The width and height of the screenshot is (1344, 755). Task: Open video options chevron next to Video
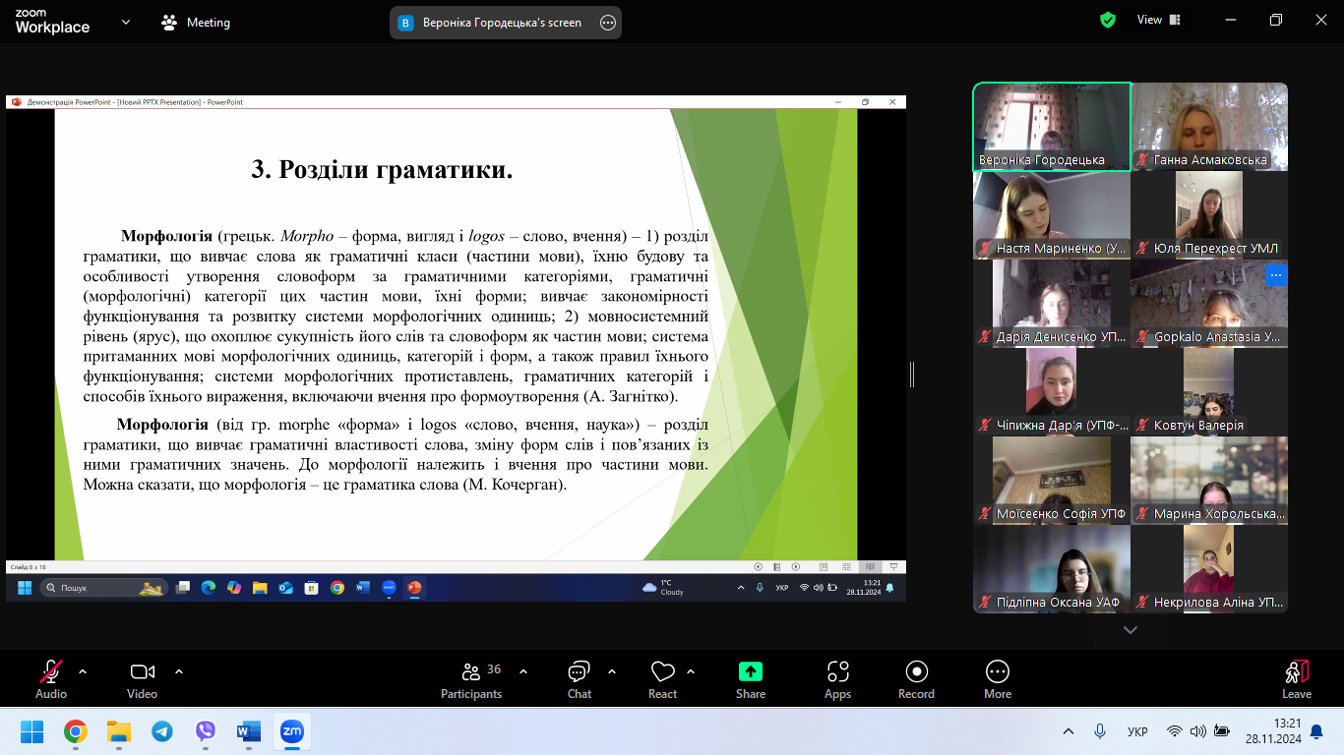pos(179,672)
